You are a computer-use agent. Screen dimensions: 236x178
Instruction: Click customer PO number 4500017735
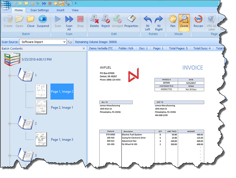click(x=166, y=89)
